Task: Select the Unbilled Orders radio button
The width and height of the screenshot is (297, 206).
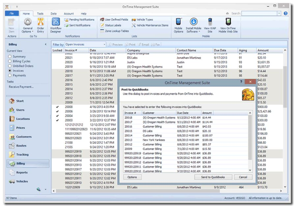Action: [10, 66]
